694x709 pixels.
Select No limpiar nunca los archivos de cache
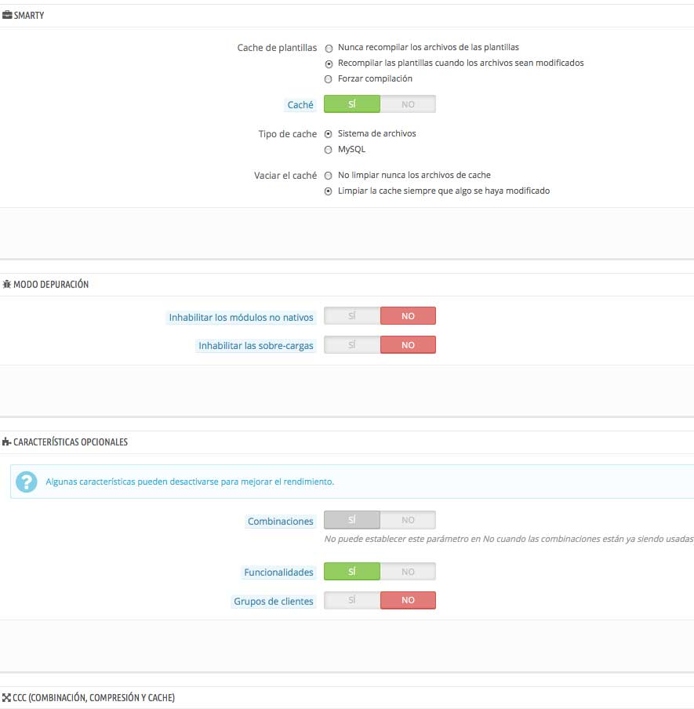coord(329,176)
